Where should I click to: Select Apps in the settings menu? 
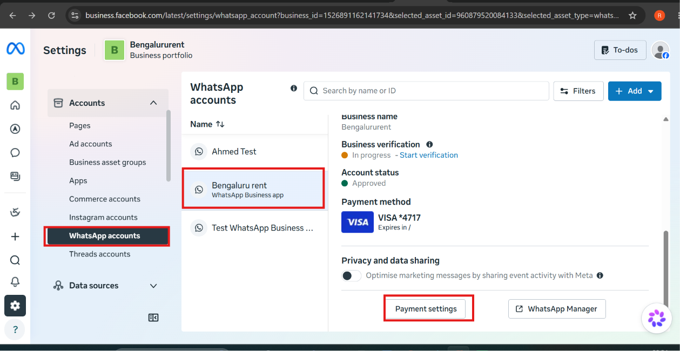pyautogui.click(x=78, y=181)
